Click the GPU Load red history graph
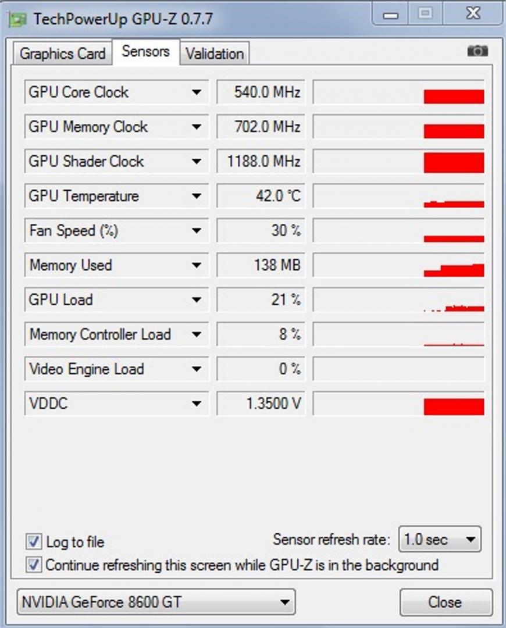This screenshot has width=506, height=628. (x=398, y=299)
